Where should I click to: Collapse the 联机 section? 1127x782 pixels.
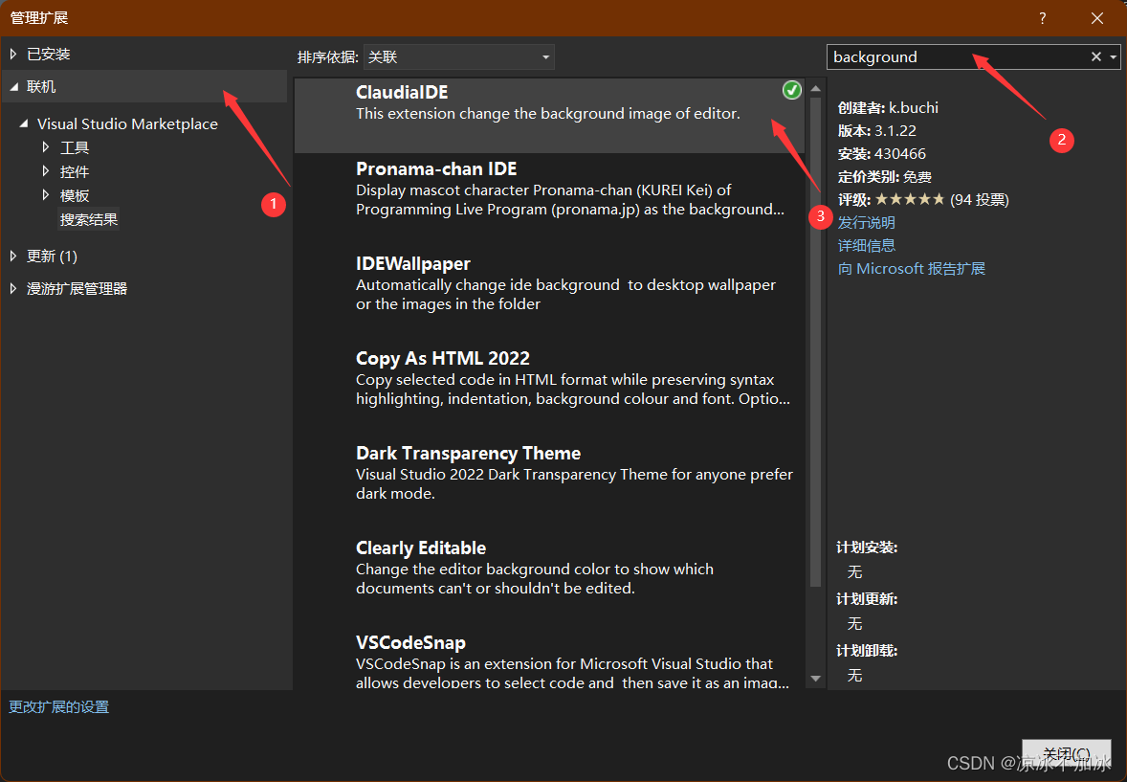click(x=13, y=87)
